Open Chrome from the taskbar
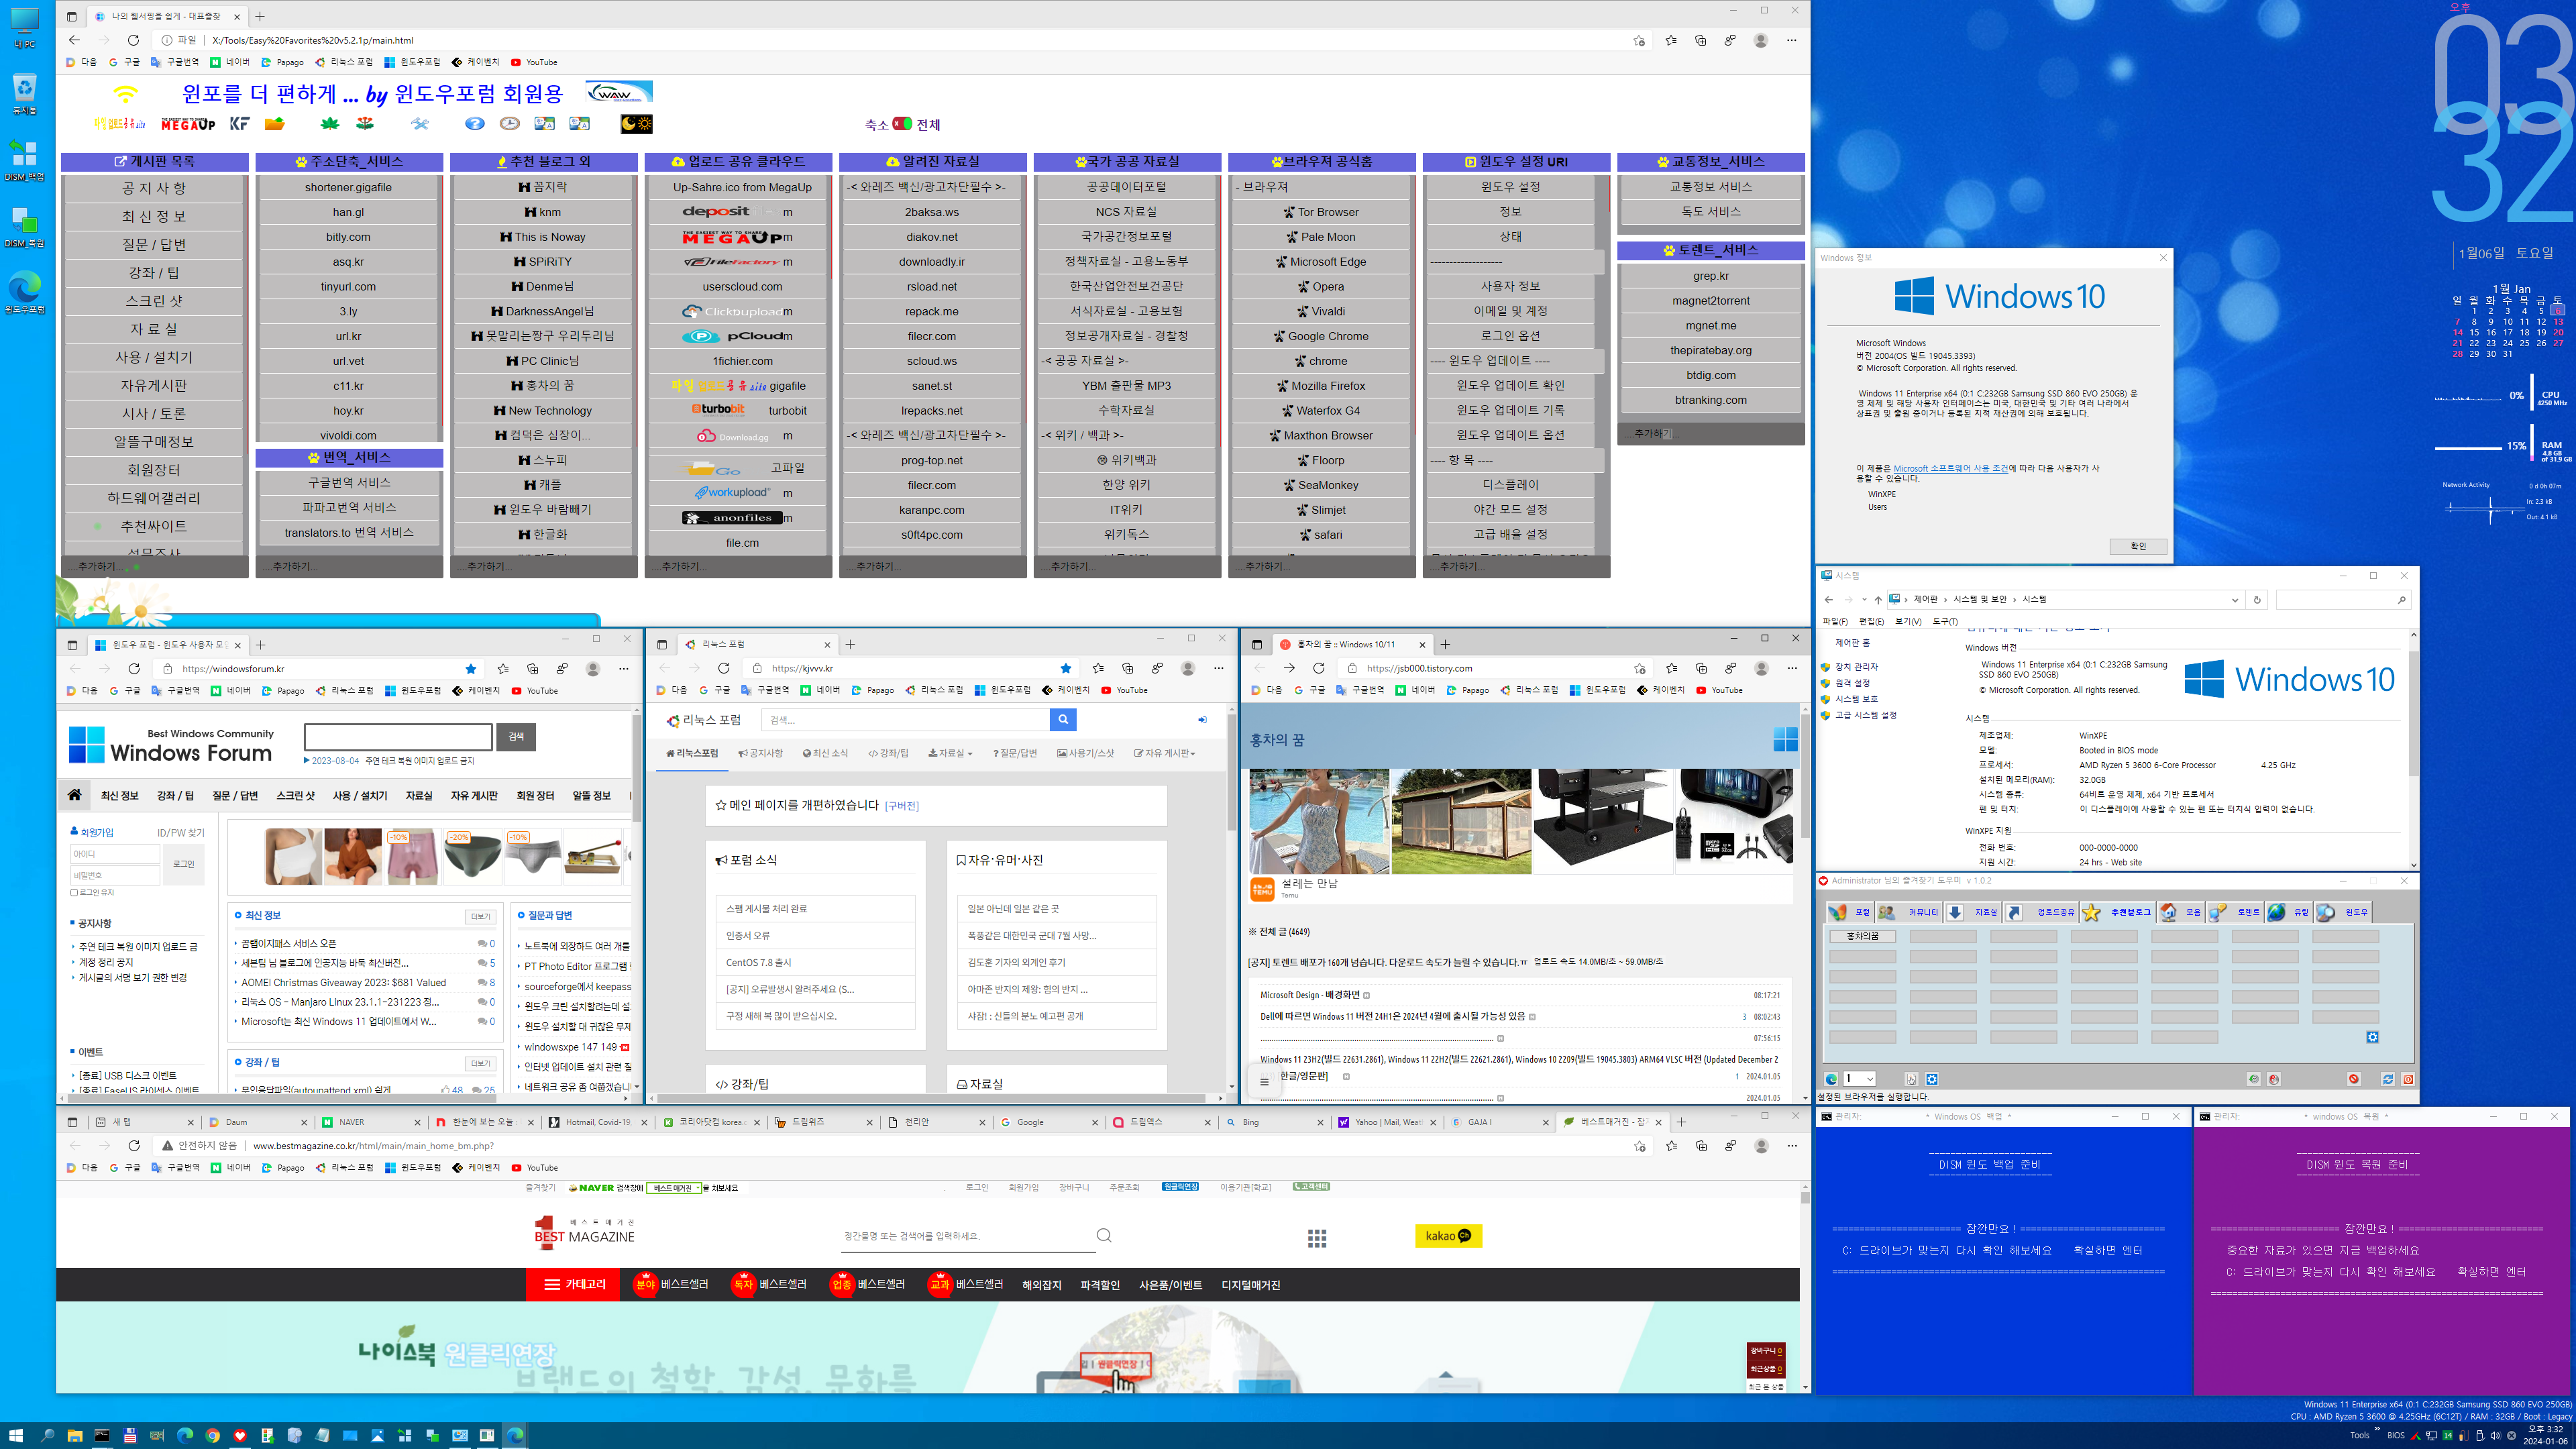Screen dimensions: 2576x1449 tap(212, 1435)
